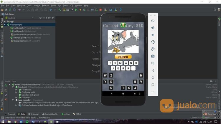Collapse Build completed successfully node
The width and height of the screenshot is (221, 124).
[x=10, y=85]
